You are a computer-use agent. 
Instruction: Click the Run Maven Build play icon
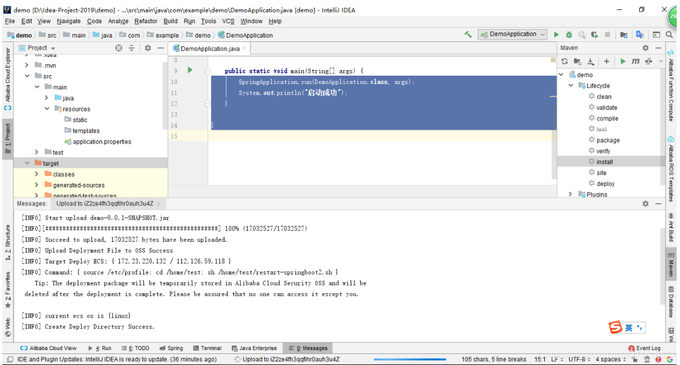[623, 61]
